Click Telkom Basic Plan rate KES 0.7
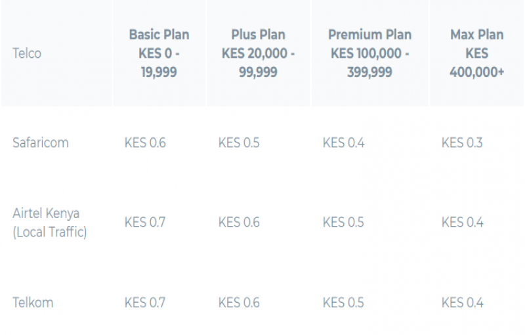525x335 pixels. pyautogui.click(x=145, y=303)
